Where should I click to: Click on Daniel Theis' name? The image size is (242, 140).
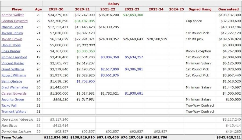(11, 45)
